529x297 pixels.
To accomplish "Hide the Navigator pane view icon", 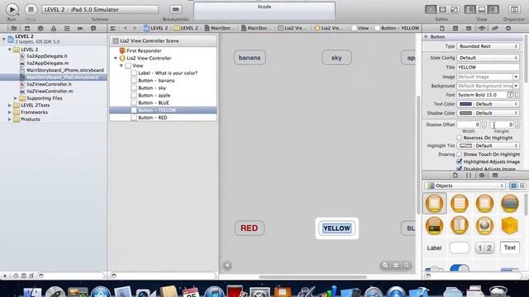I will click(470, 9).
